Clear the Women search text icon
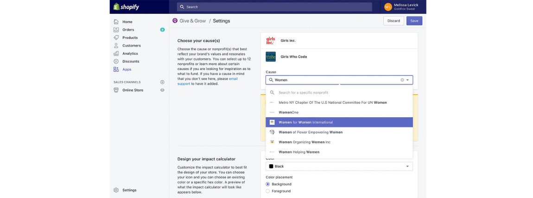533x198 pixels. pos(402,80)
